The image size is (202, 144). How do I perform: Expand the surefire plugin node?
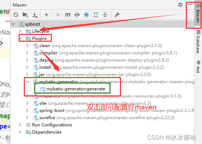coord(27,118)
